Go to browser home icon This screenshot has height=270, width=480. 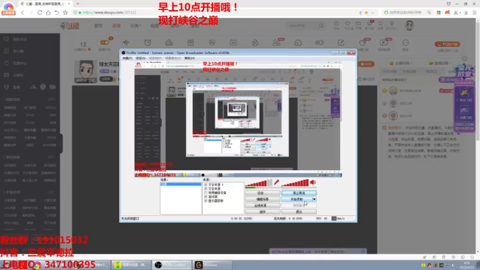[x=48, y=13]
